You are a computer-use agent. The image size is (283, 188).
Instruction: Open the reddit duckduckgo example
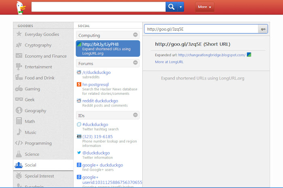(x=100, y=101)
